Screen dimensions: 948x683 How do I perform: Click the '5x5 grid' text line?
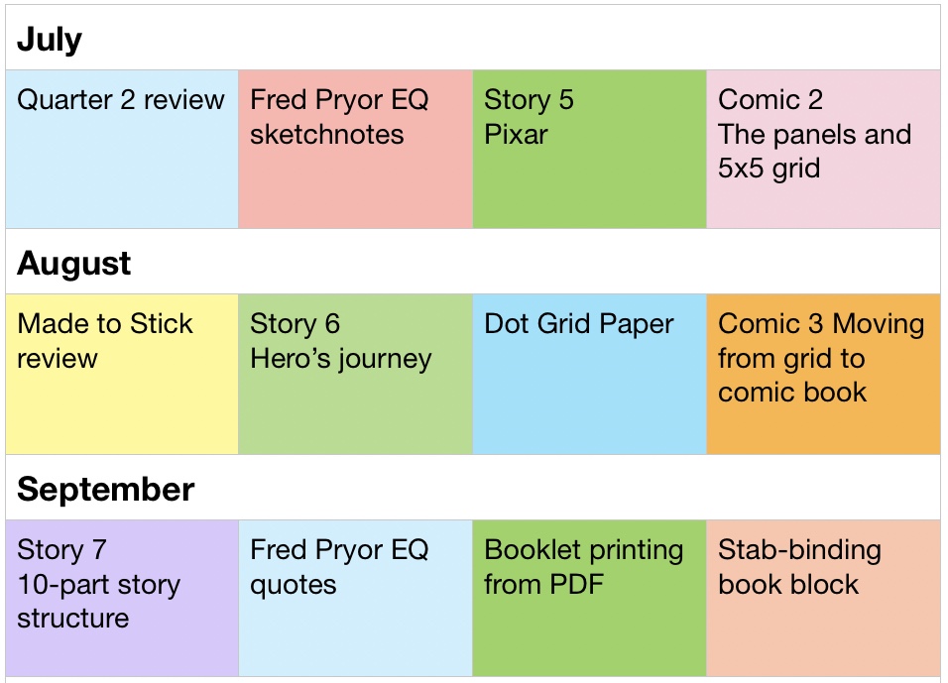[x=769, y=168]
